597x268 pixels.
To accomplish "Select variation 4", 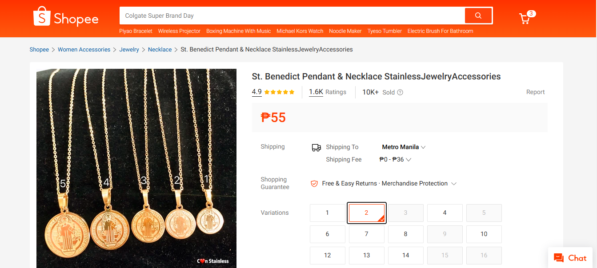I will pos(445,213).
